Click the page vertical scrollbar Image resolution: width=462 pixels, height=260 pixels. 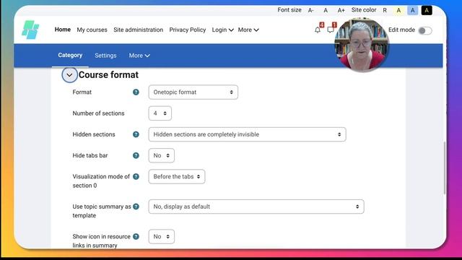(445, 168)
